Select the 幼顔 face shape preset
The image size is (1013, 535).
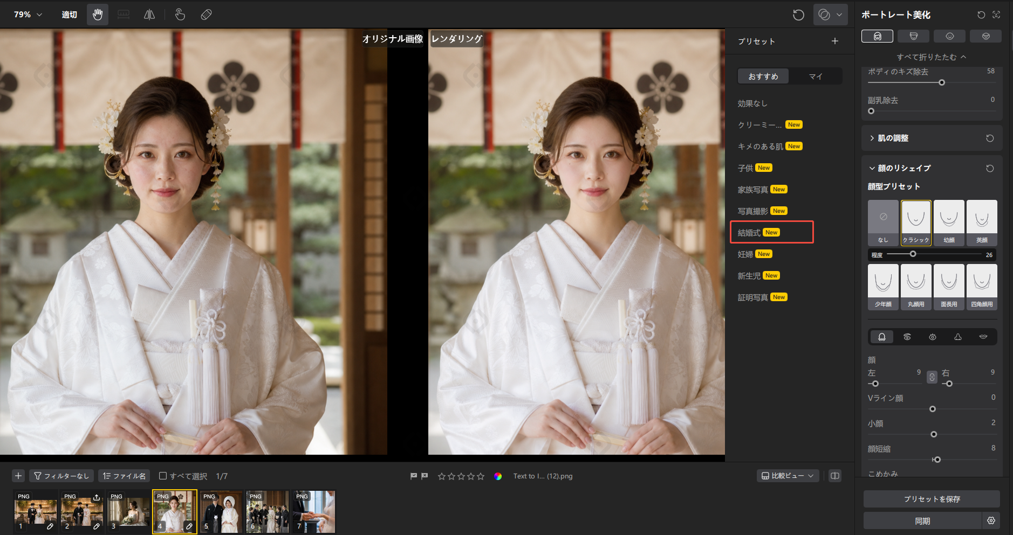tap(949, 223)
